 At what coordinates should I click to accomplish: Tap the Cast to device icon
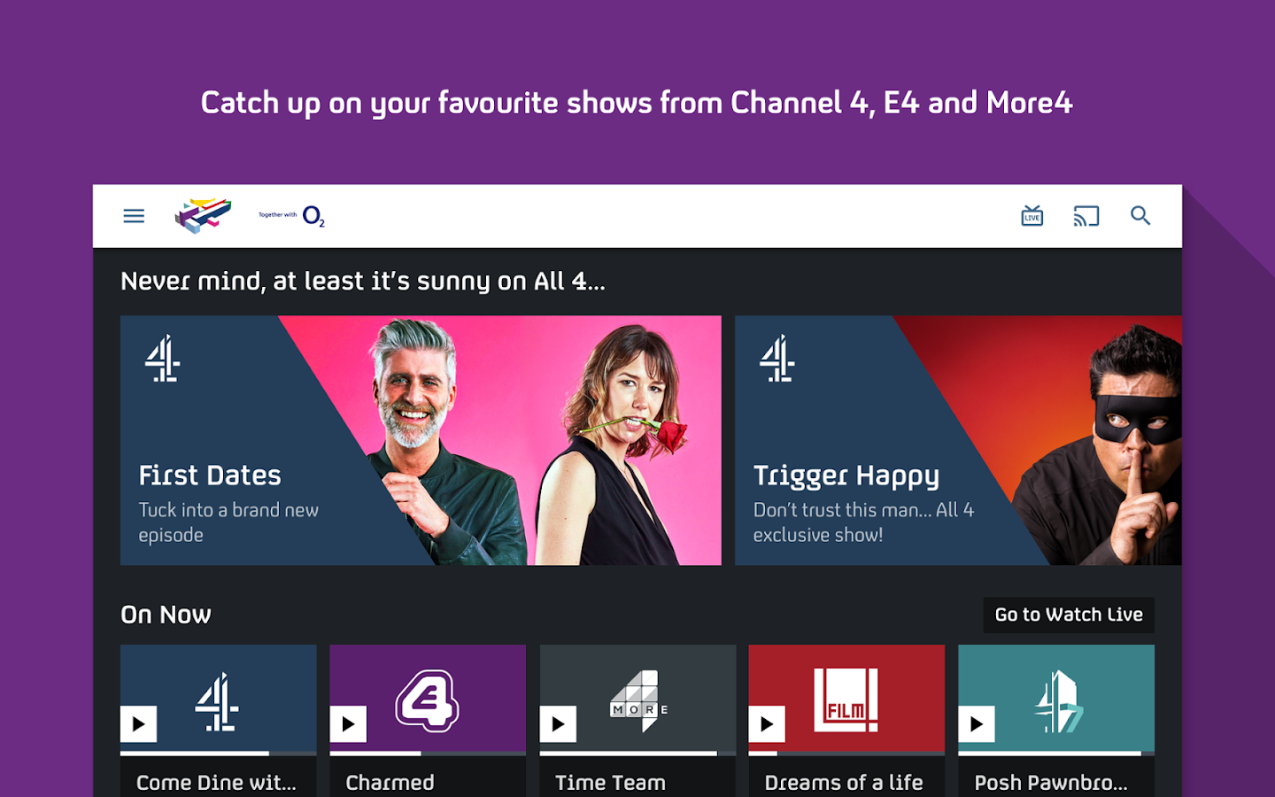coord(1086,216)
